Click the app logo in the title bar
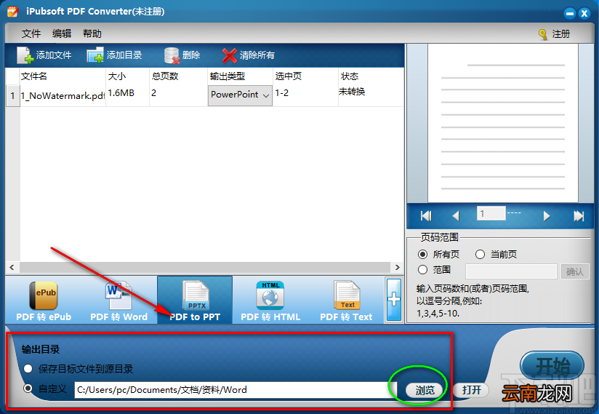This screenshot has width=599, height=414. coord(12,11)
